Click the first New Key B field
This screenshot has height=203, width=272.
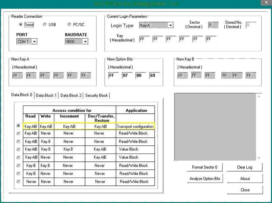183,75
